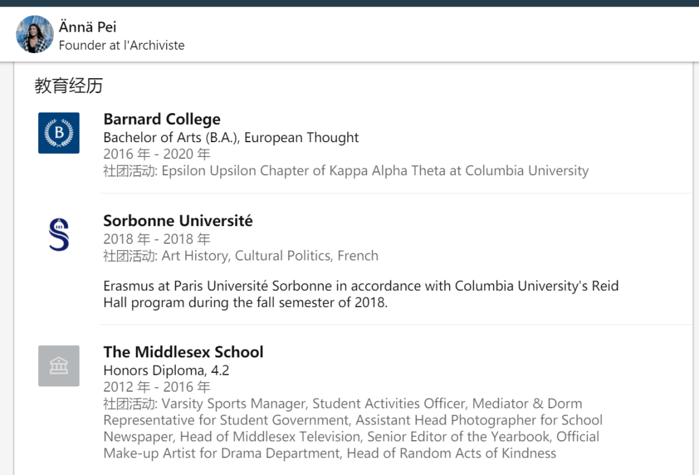This screenshot has width=699, height=475.
Task: Open Sorbonne Université school name link
Action: (x=178, y=221)
